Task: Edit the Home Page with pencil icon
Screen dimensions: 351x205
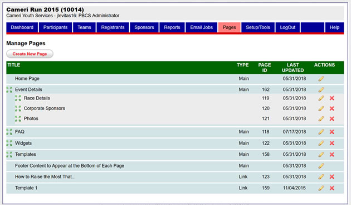Action: tap(321, 79)
